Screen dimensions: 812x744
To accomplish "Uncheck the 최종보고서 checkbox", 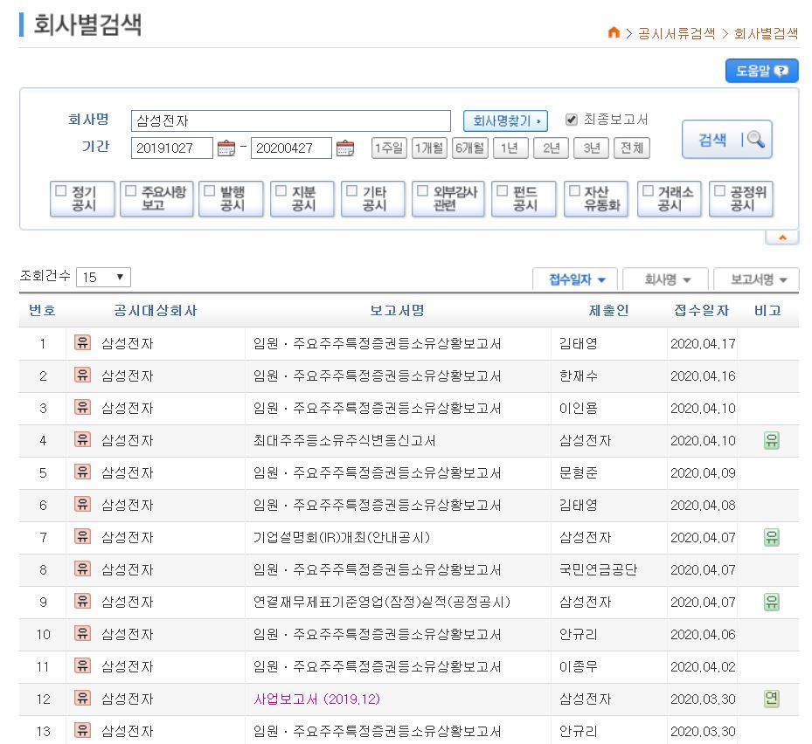I will [x=571, y=120].
